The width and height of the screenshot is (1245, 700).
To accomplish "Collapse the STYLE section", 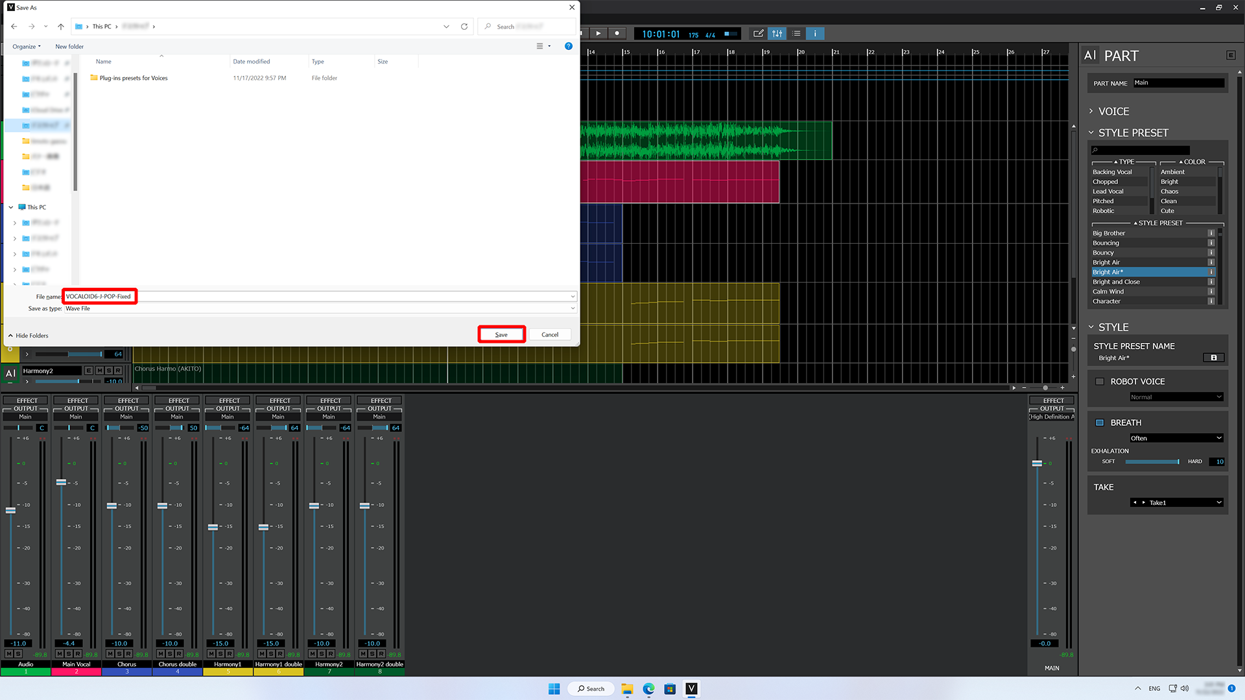I will click(x=1091, y=327).
